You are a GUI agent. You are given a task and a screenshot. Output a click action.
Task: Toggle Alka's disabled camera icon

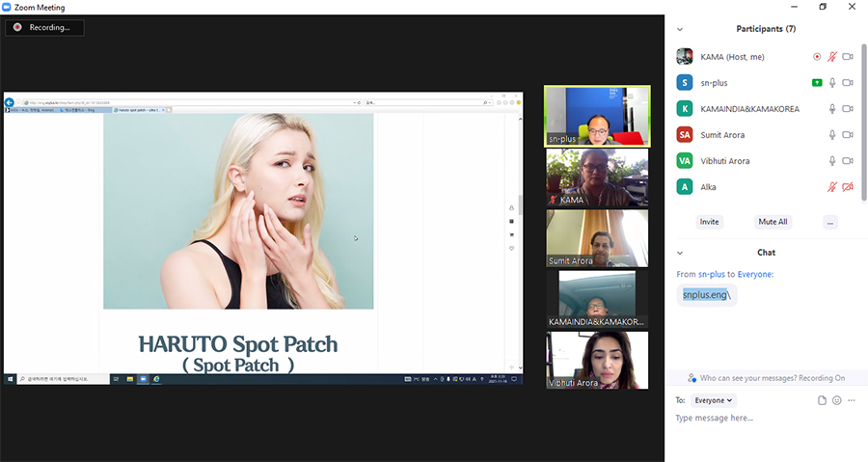pos(848,186)
